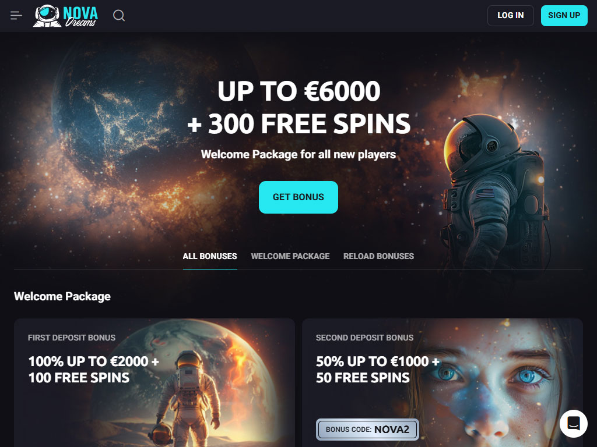Open the hamburger menu icon
The height and width of the screenshot is (447, 597).
point(16,16)
